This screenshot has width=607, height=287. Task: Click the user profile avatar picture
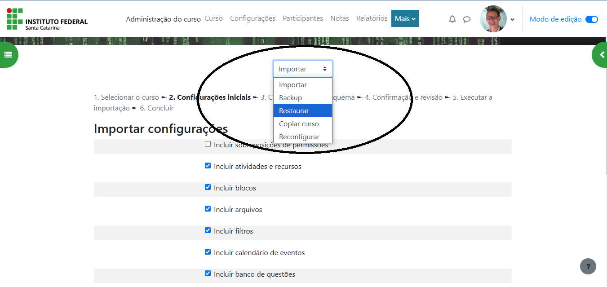pos(493,19)
